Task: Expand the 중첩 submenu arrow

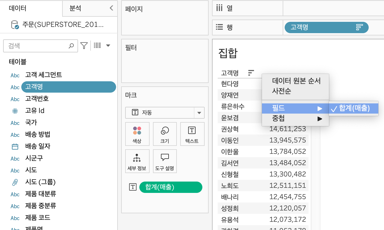Action: [x=320, y=119]
